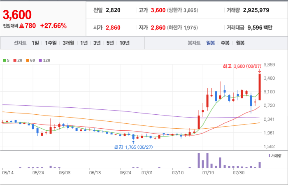The height and width of the screenshot is (185, 288).
Task: Click the 선차트 label
Action: point(20,43)
